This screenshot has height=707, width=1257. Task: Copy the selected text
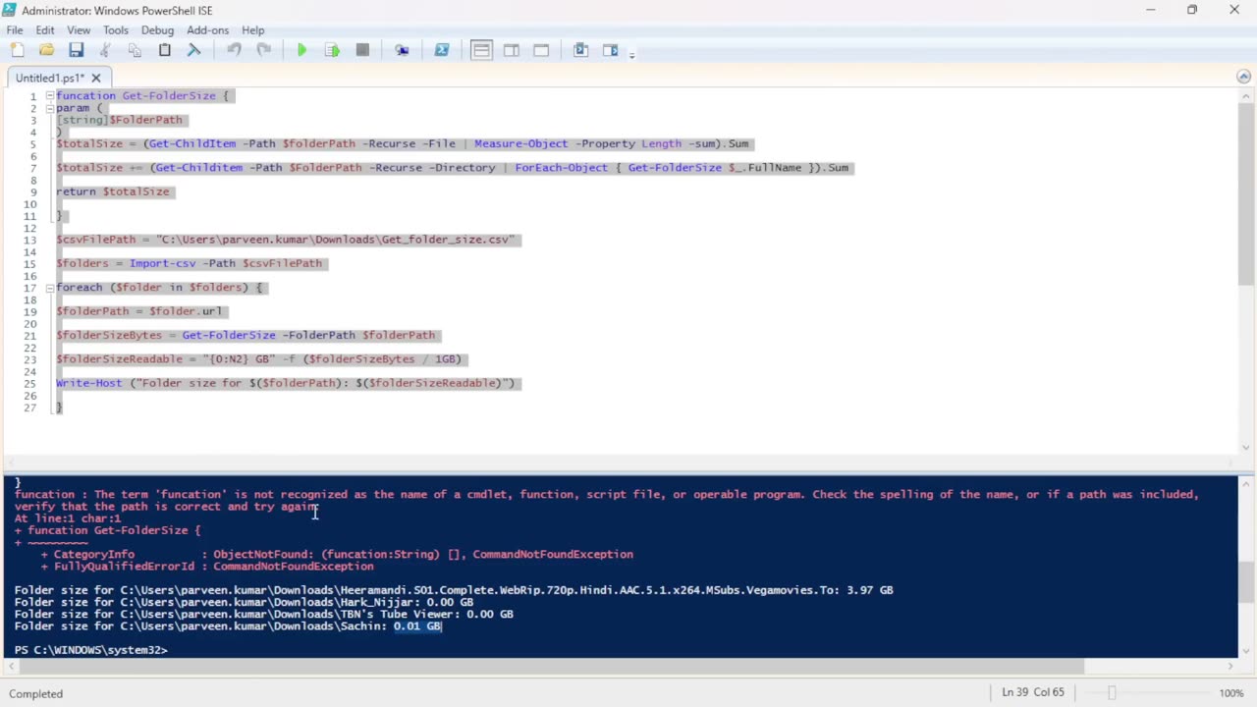tap(135, 50)
